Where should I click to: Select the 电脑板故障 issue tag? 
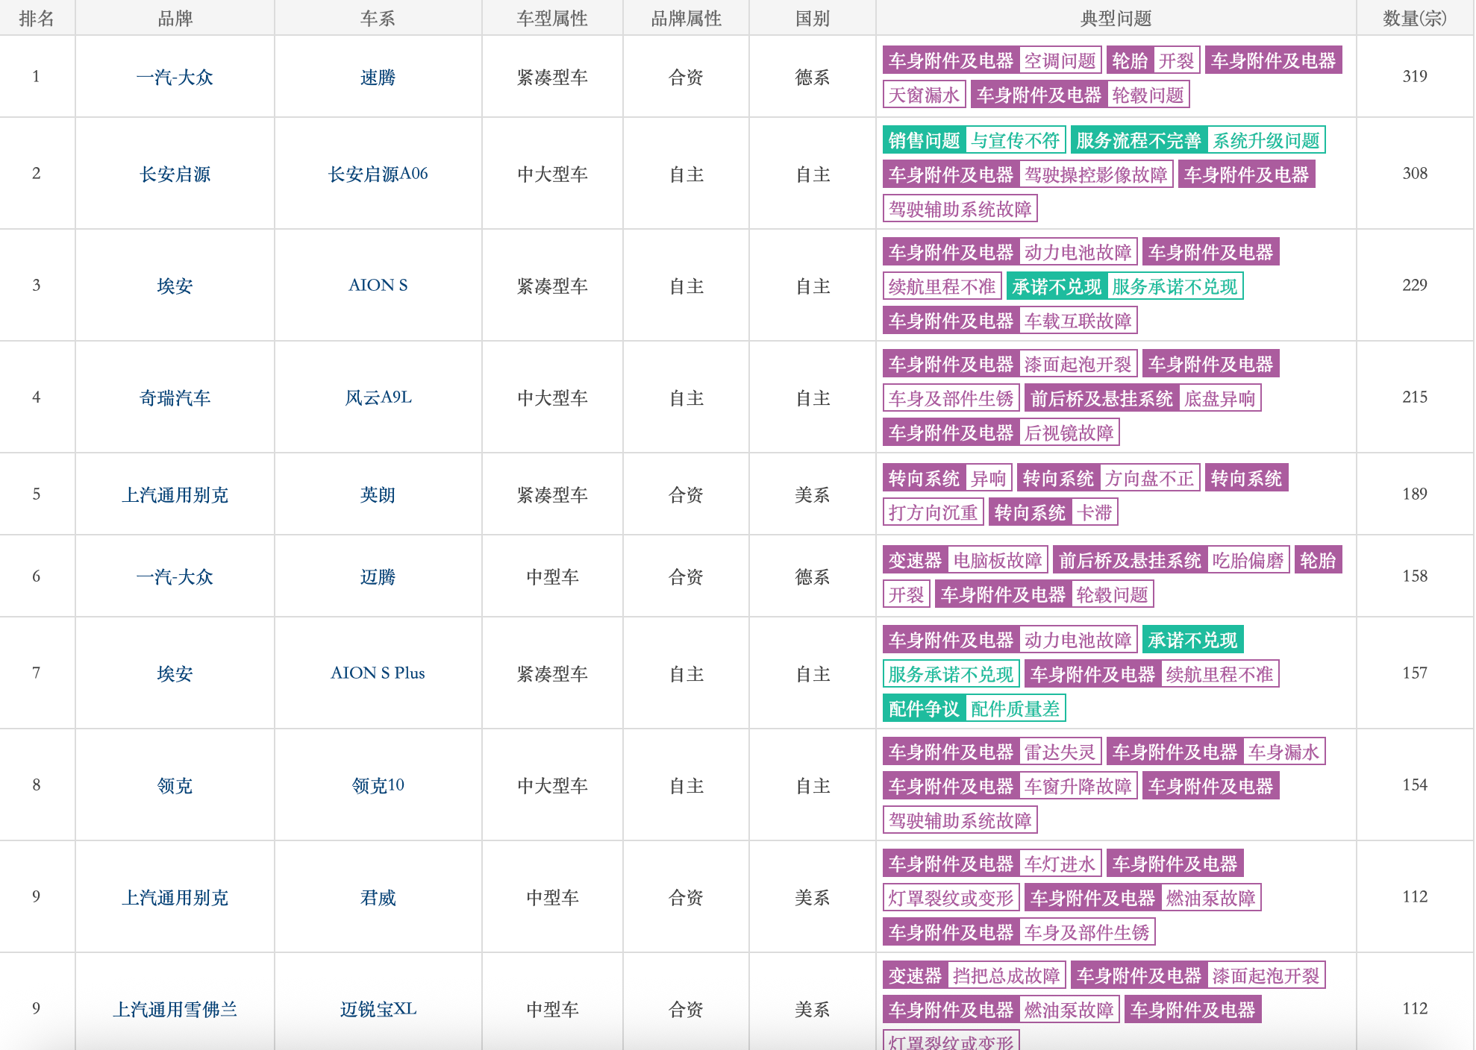tap(997, 560)
